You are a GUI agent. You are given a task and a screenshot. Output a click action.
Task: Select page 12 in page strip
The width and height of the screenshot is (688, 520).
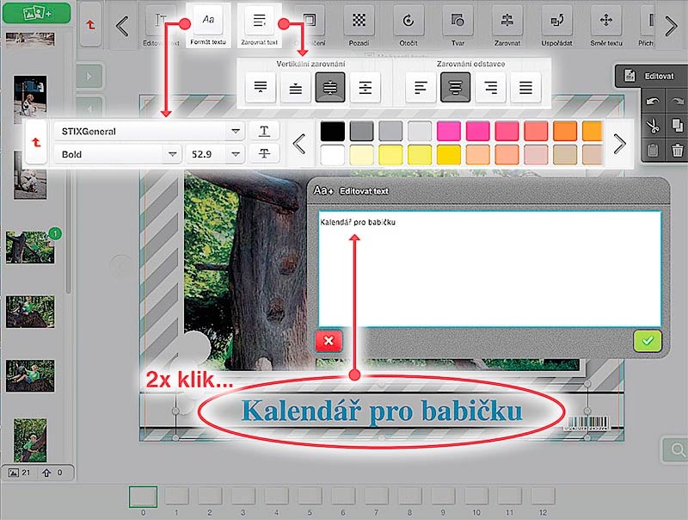click(x=543, y=497)
